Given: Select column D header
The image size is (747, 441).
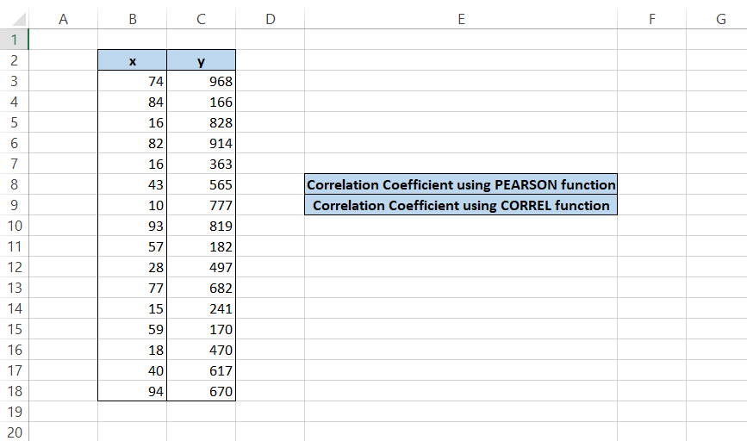Looking at the screenshot, I should (270, 20).
